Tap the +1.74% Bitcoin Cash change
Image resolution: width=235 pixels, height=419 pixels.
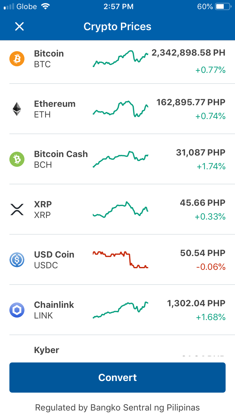[211, 166]
